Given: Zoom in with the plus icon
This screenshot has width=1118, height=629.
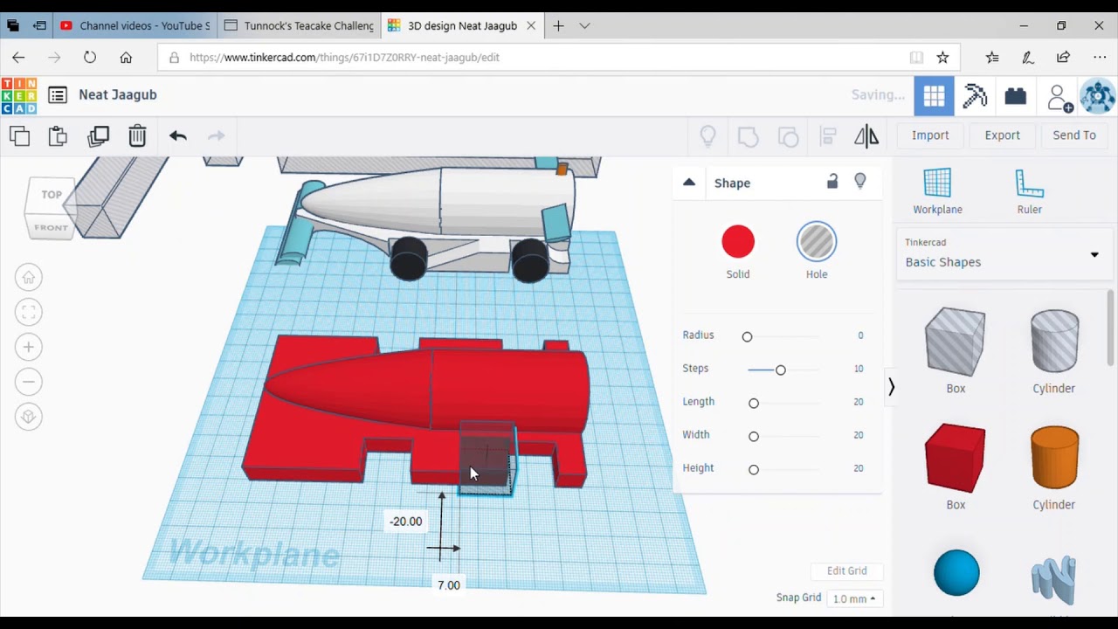Looking at the screenshot, I should (x=28, y=347).
